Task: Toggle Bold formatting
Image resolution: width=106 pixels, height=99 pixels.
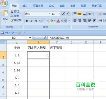Action: (27, 21)
